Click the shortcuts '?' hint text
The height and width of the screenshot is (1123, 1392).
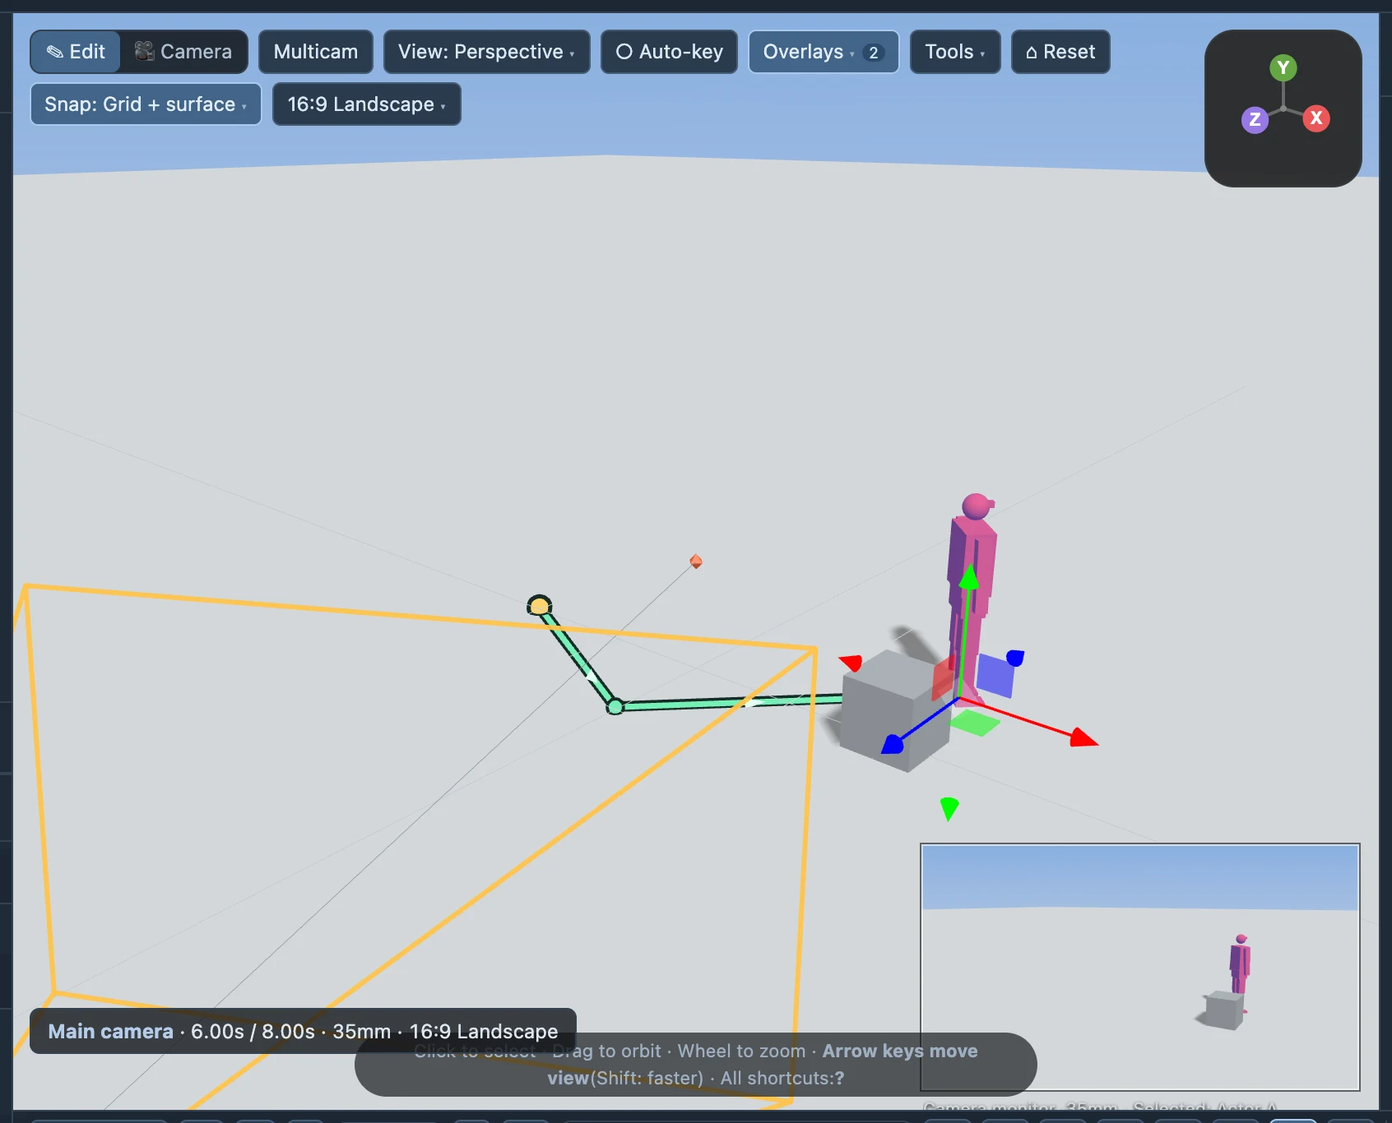[x=839, y=1078]
